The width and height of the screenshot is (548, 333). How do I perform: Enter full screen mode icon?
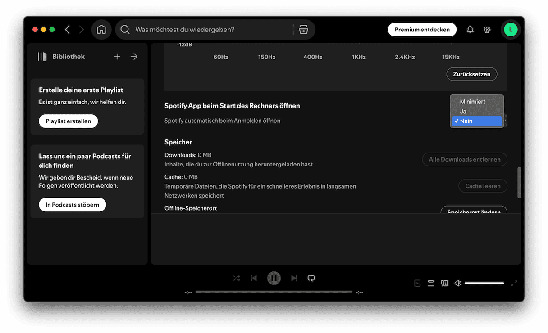[514, 283]
